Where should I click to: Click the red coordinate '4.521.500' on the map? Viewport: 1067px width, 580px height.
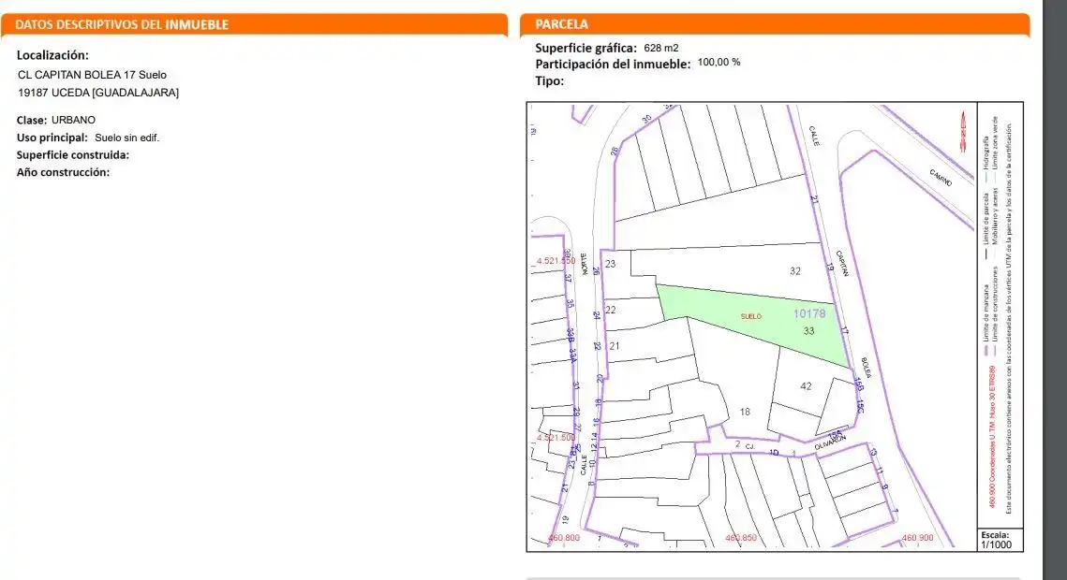click(x=556, y=438)
